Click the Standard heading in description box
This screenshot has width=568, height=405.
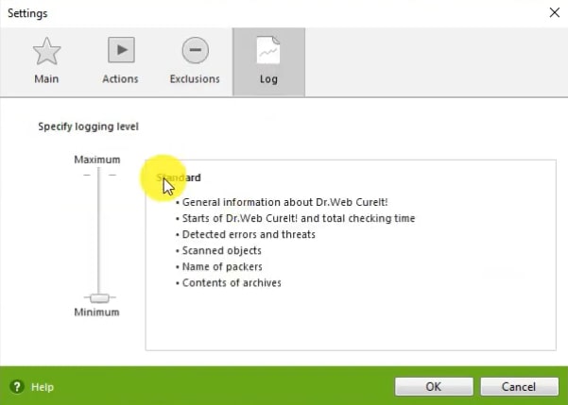tap(179, 177)
